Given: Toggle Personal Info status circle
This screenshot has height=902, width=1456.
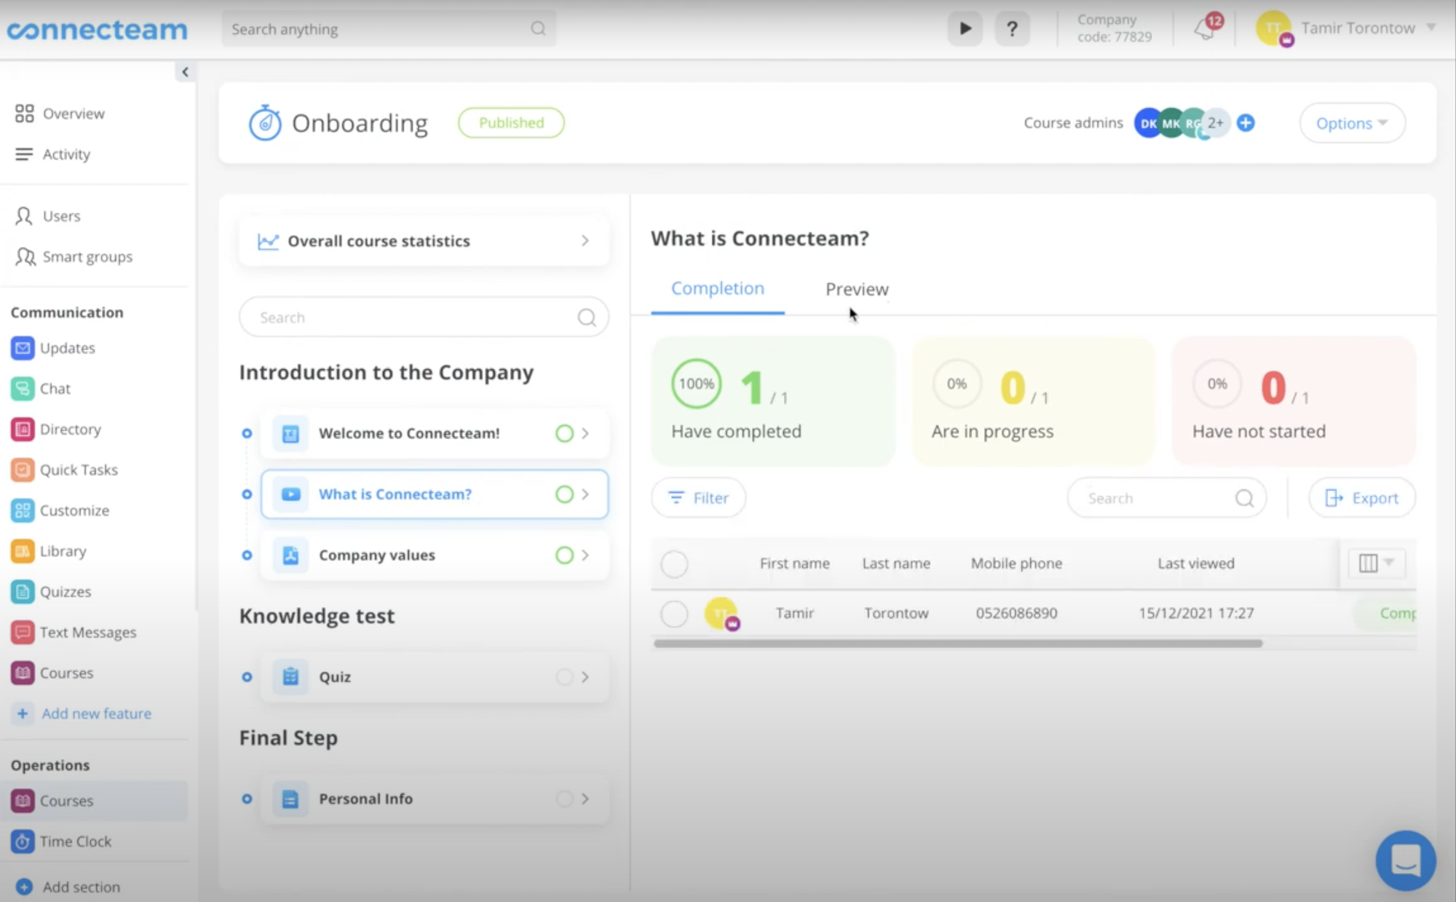Looking at the screenshot, I should [564, 799].
